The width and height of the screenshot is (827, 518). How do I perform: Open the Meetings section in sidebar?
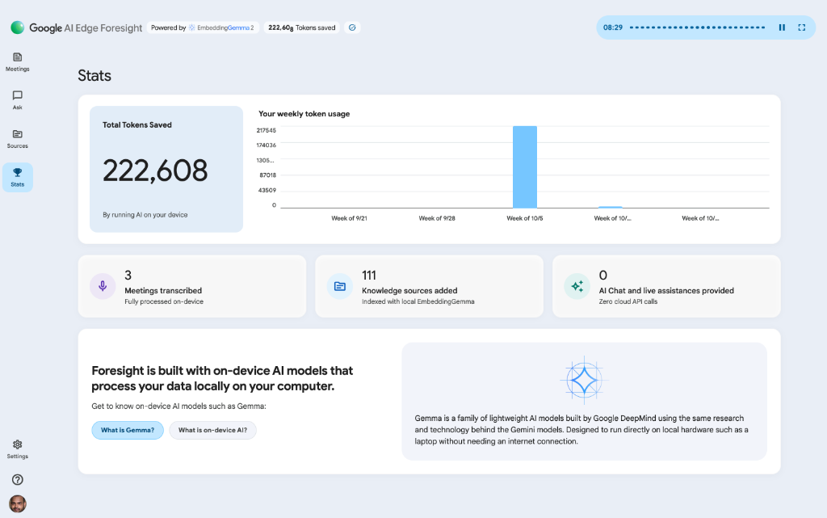coord(18,61)
